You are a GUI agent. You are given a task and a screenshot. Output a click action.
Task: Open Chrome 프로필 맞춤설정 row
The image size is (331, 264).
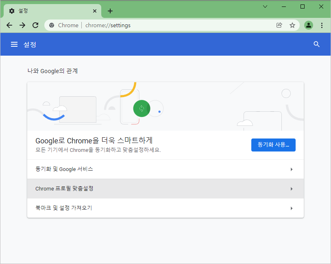[165, 189]
